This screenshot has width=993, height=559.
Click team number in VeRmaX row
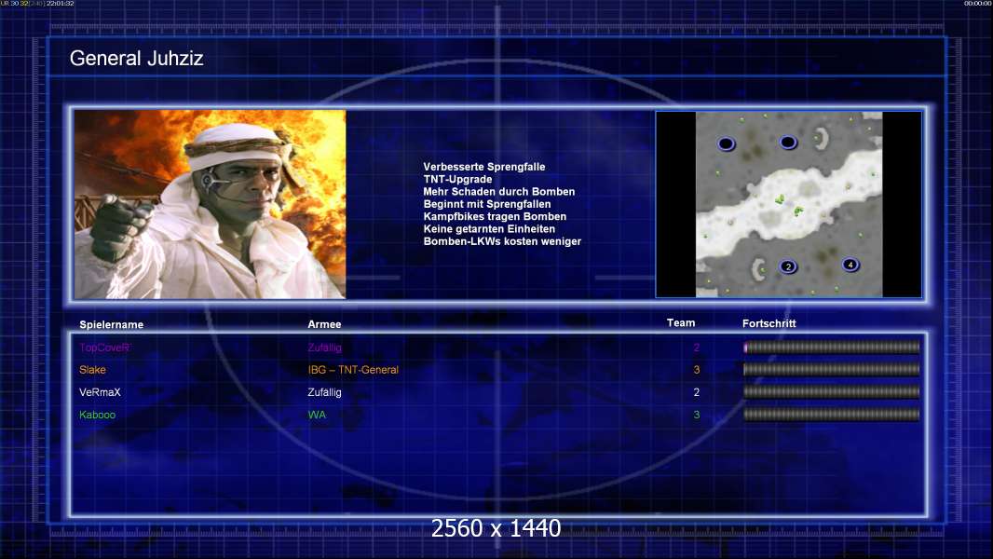point(697,392)
